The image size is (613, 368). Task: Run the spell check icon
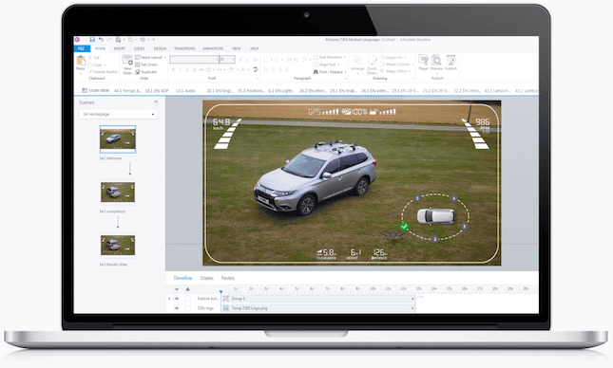pos(256,69)
